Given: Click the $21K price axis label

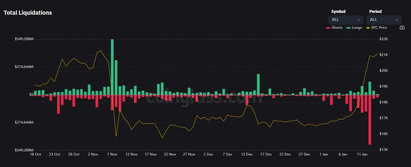Looking at the screenshot, I should 384,55.
